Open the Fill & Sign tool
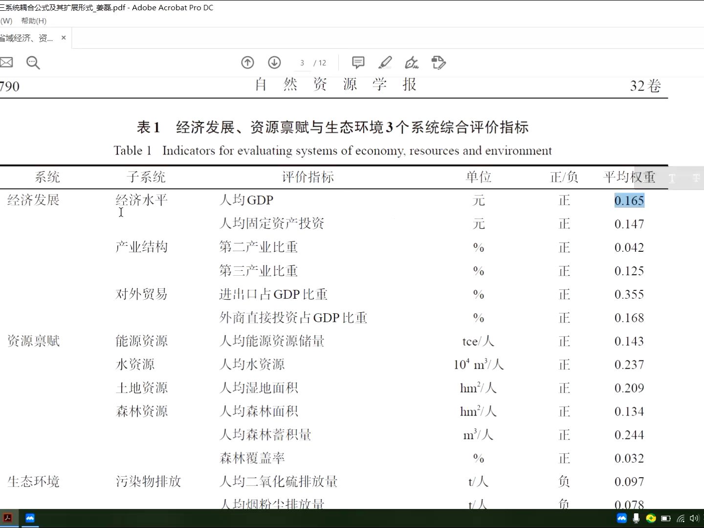This screenshot has width=704, height=528. 412,63
